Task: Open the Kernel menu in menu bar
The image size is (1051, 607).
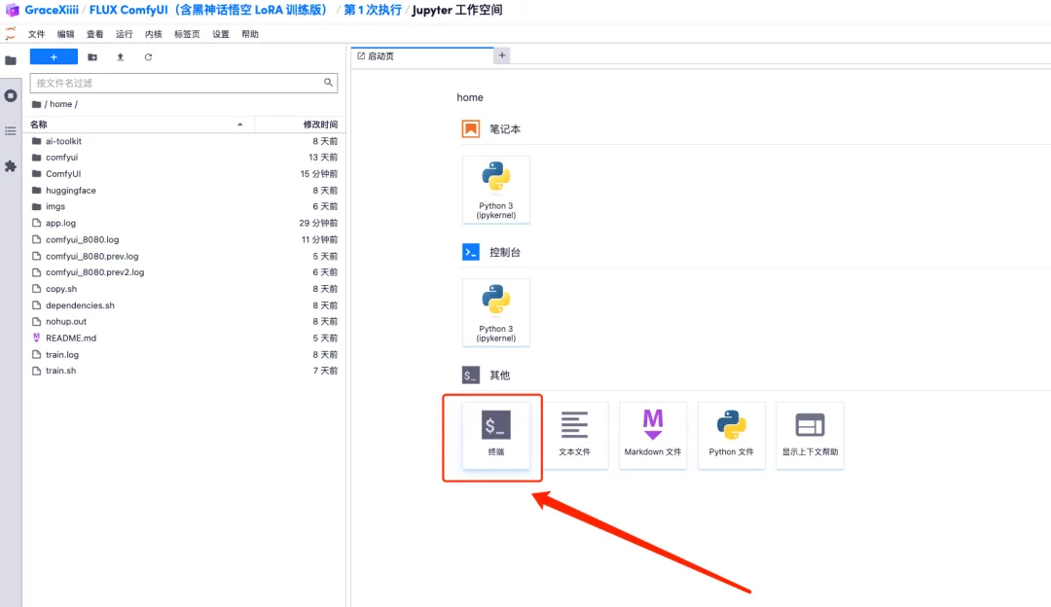Action: [154, 34]
